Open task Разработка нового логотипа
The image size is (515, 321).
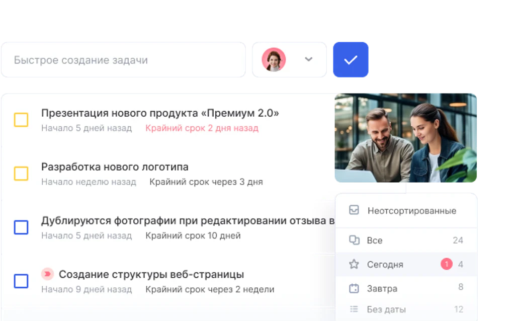[x=115, y=167]
